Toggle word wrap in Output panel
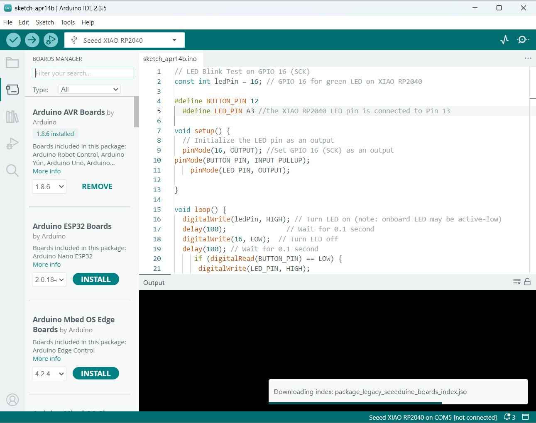 pyautogui.click(x=517, y=282)
